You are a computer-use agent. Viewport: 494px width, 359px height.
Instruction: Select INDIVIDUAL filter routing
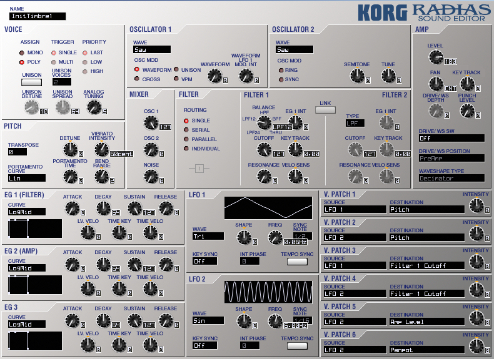click(186, 149)
